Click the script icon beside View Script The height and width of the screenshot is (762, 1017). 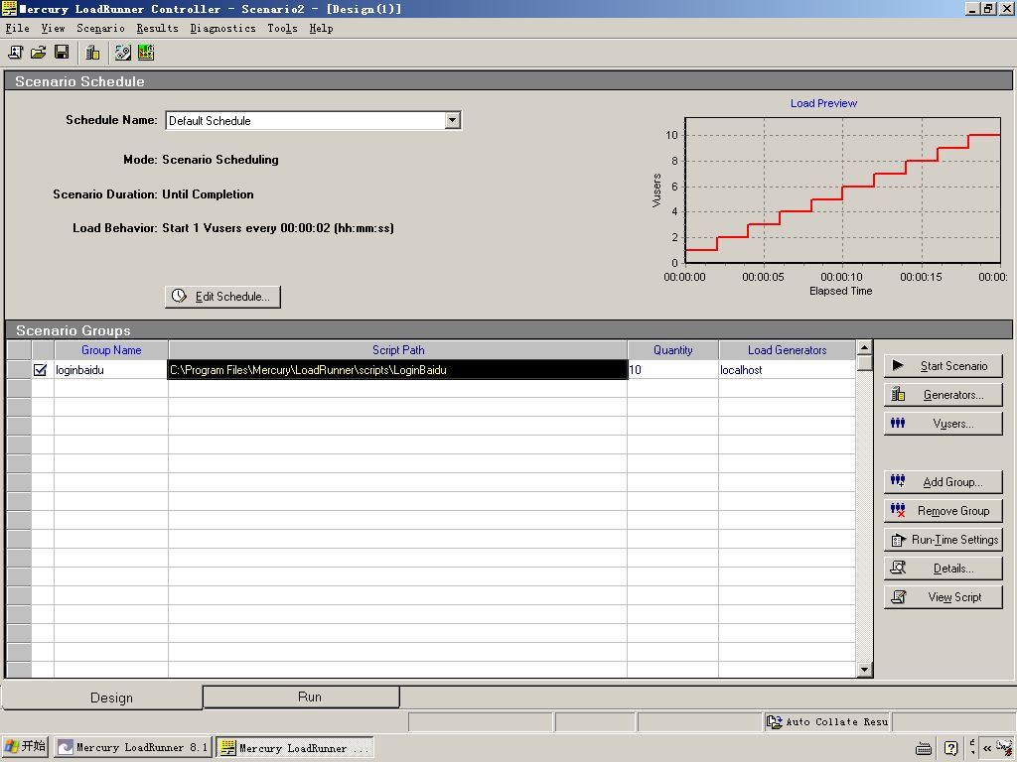click(x=898, y=596)
